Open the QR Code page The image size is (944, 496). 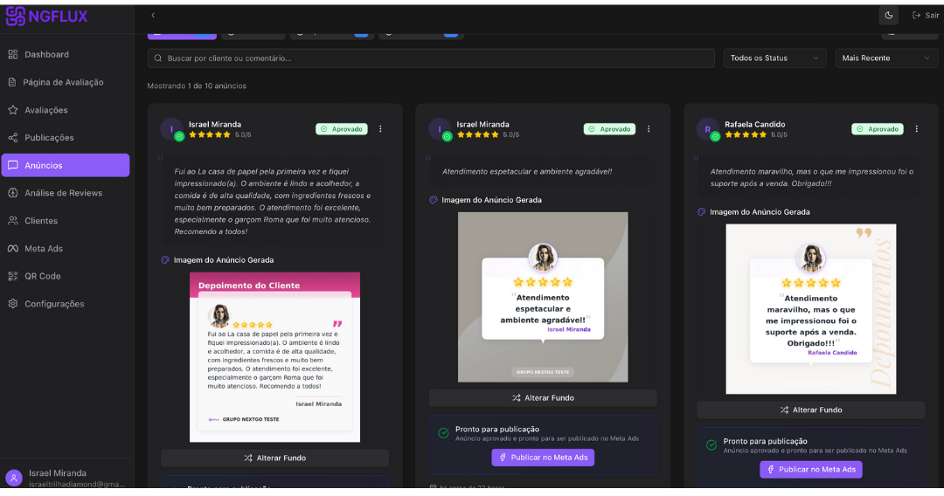tap(42, 276)
